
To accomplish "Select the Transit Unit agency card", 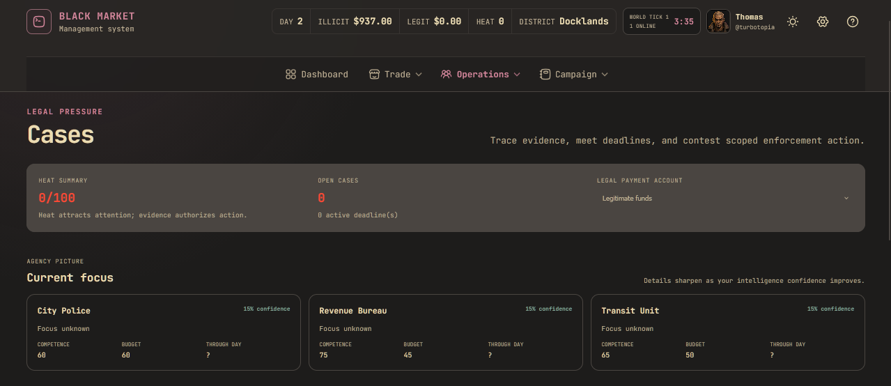I will coord(728,332).
